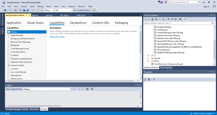Click the Navigate Backward toolbar icon
The width and height of the screenshot is (217, 115).
[5, 10]
